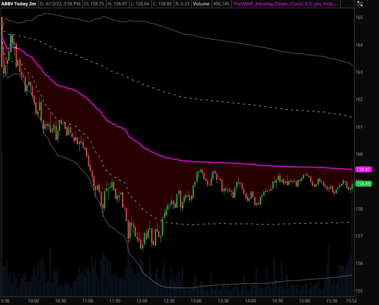Screen dimensions: 379x305
Task: Click the volume value 406,145
Action: pyautogui.click(x=221, y=4)
